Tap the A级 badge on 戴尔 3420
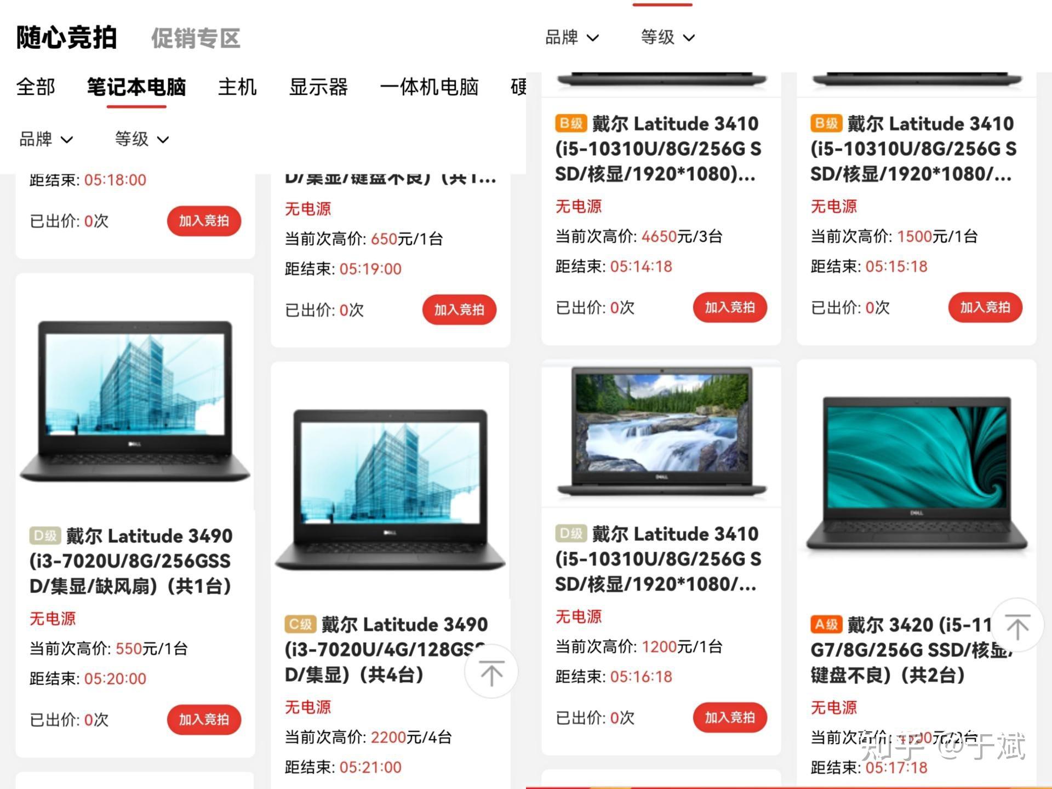Screen dimensions: 1052x789 coord(826,624)
